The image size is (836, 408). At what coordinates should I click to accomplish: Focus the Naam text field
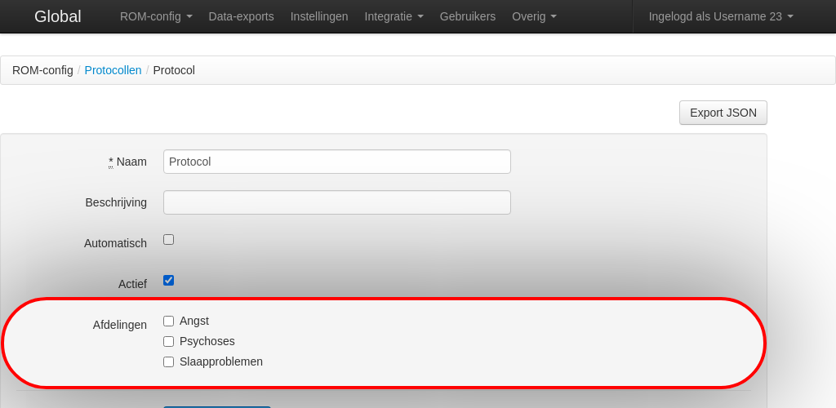[336, 162]
